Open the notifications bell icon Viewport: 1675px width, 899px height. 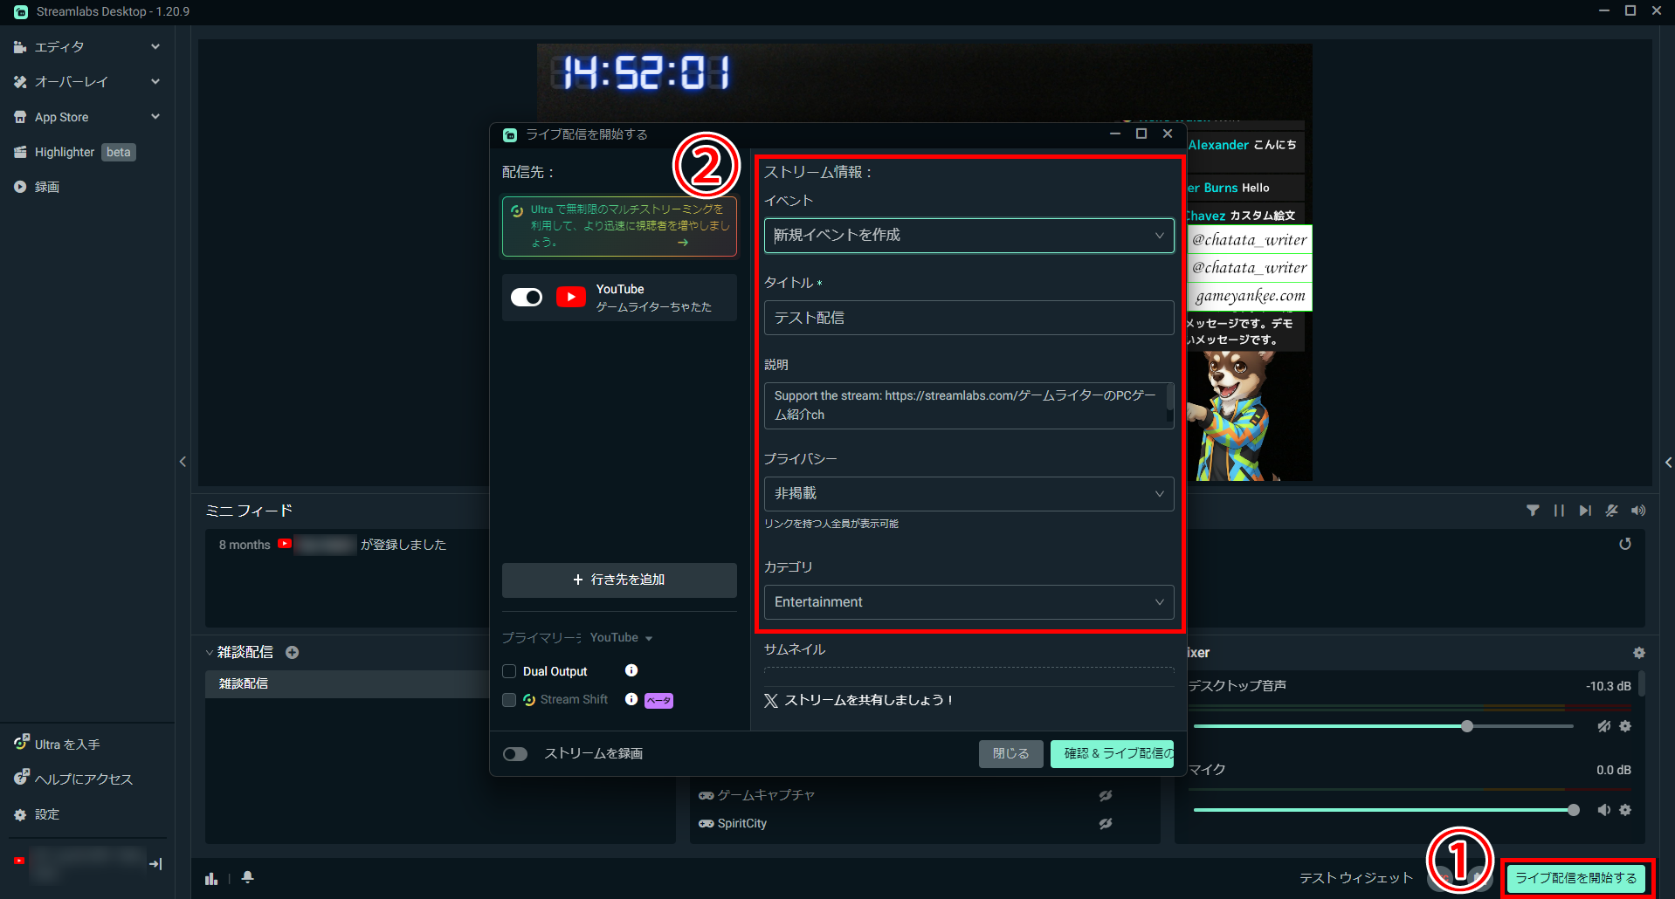[248, 877]
